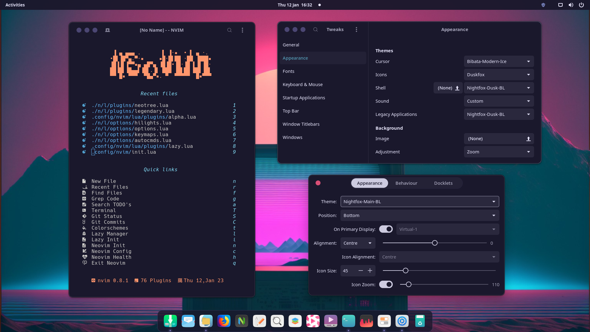
Task: Decrease Icon Size with minus button
Action: (361, 271)
